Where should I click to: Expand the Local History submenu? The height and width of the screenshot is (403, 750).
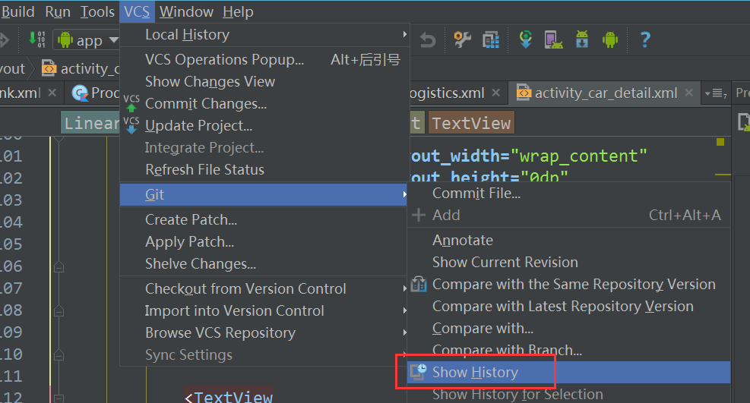pos(405,34)
